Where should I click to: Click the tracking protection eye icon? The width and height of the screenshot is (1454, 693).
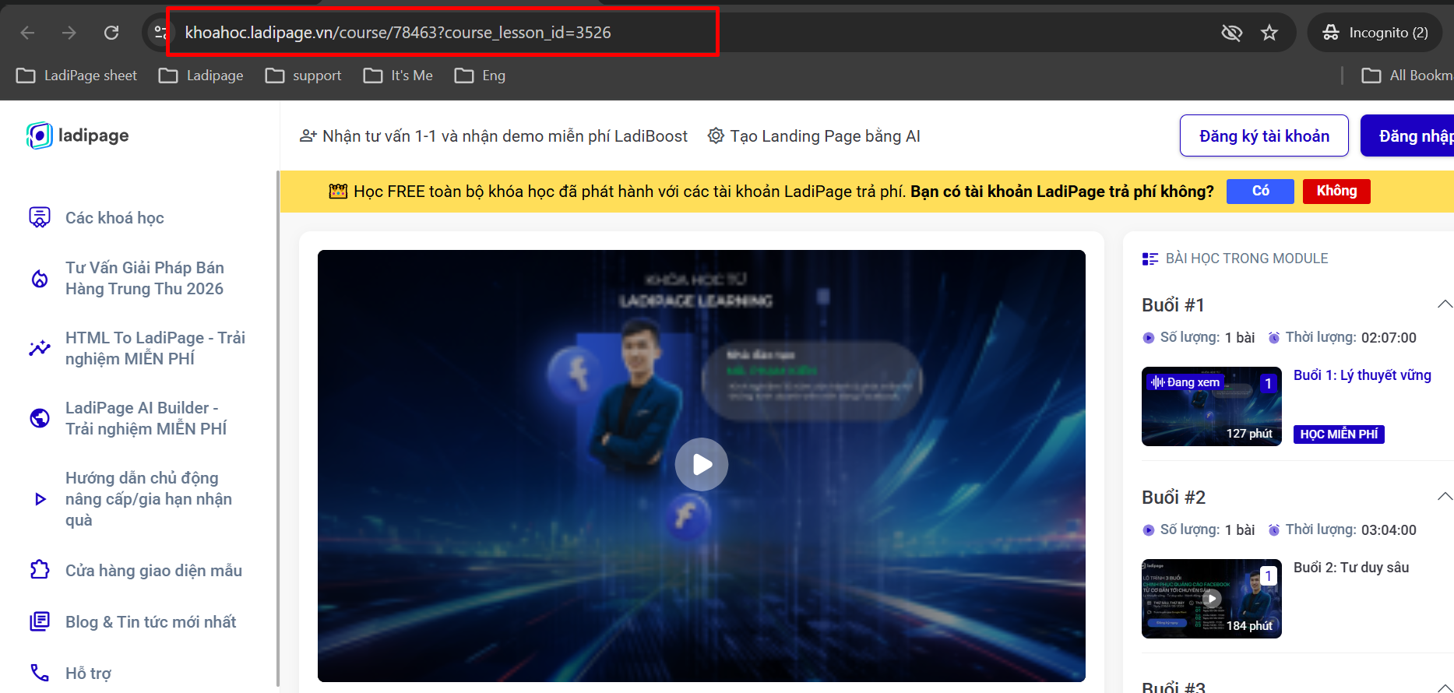point(1231,33)
